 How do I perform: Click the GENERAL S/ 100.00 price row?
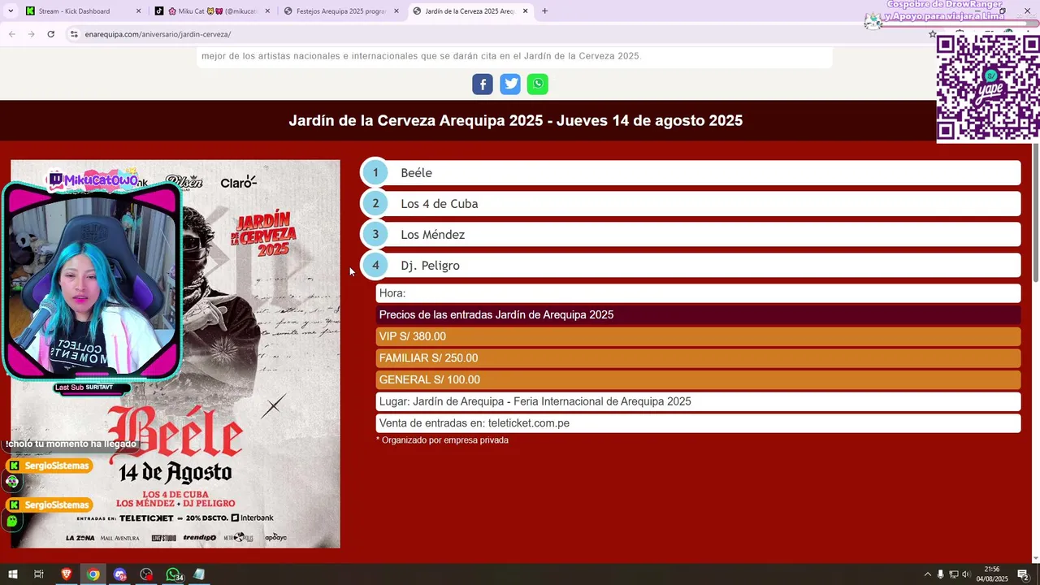[x=698, y=380]
